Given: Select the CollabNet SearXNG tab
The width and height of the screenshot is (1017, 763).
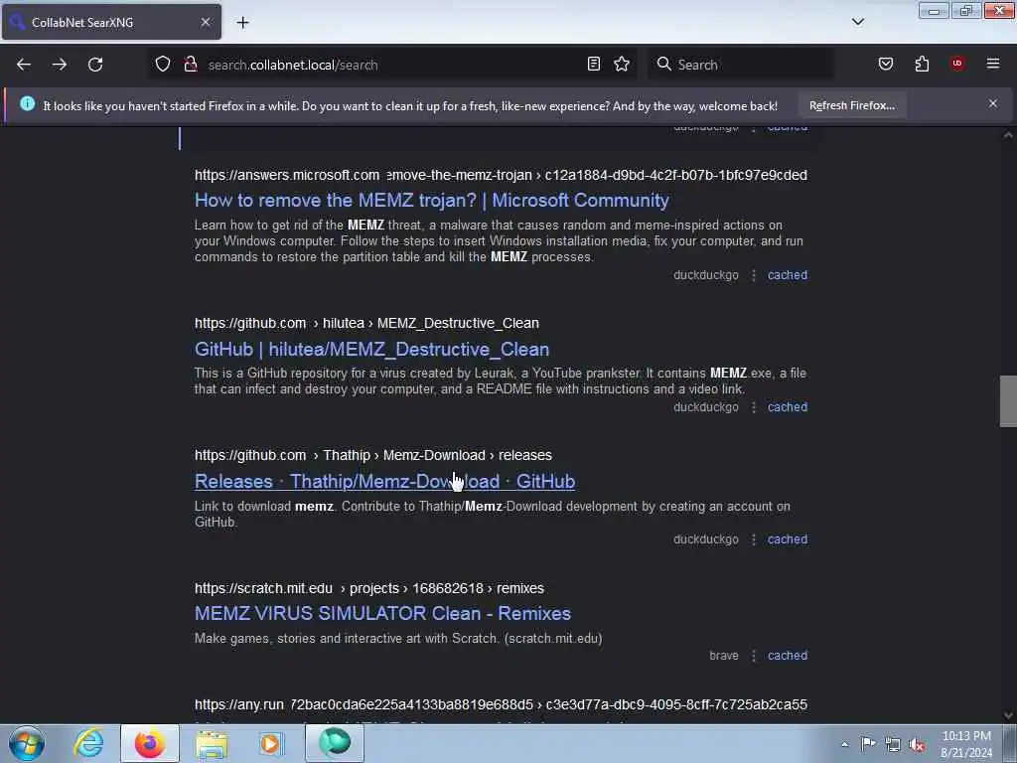Looking at the screenshot, I should [111, 22].
